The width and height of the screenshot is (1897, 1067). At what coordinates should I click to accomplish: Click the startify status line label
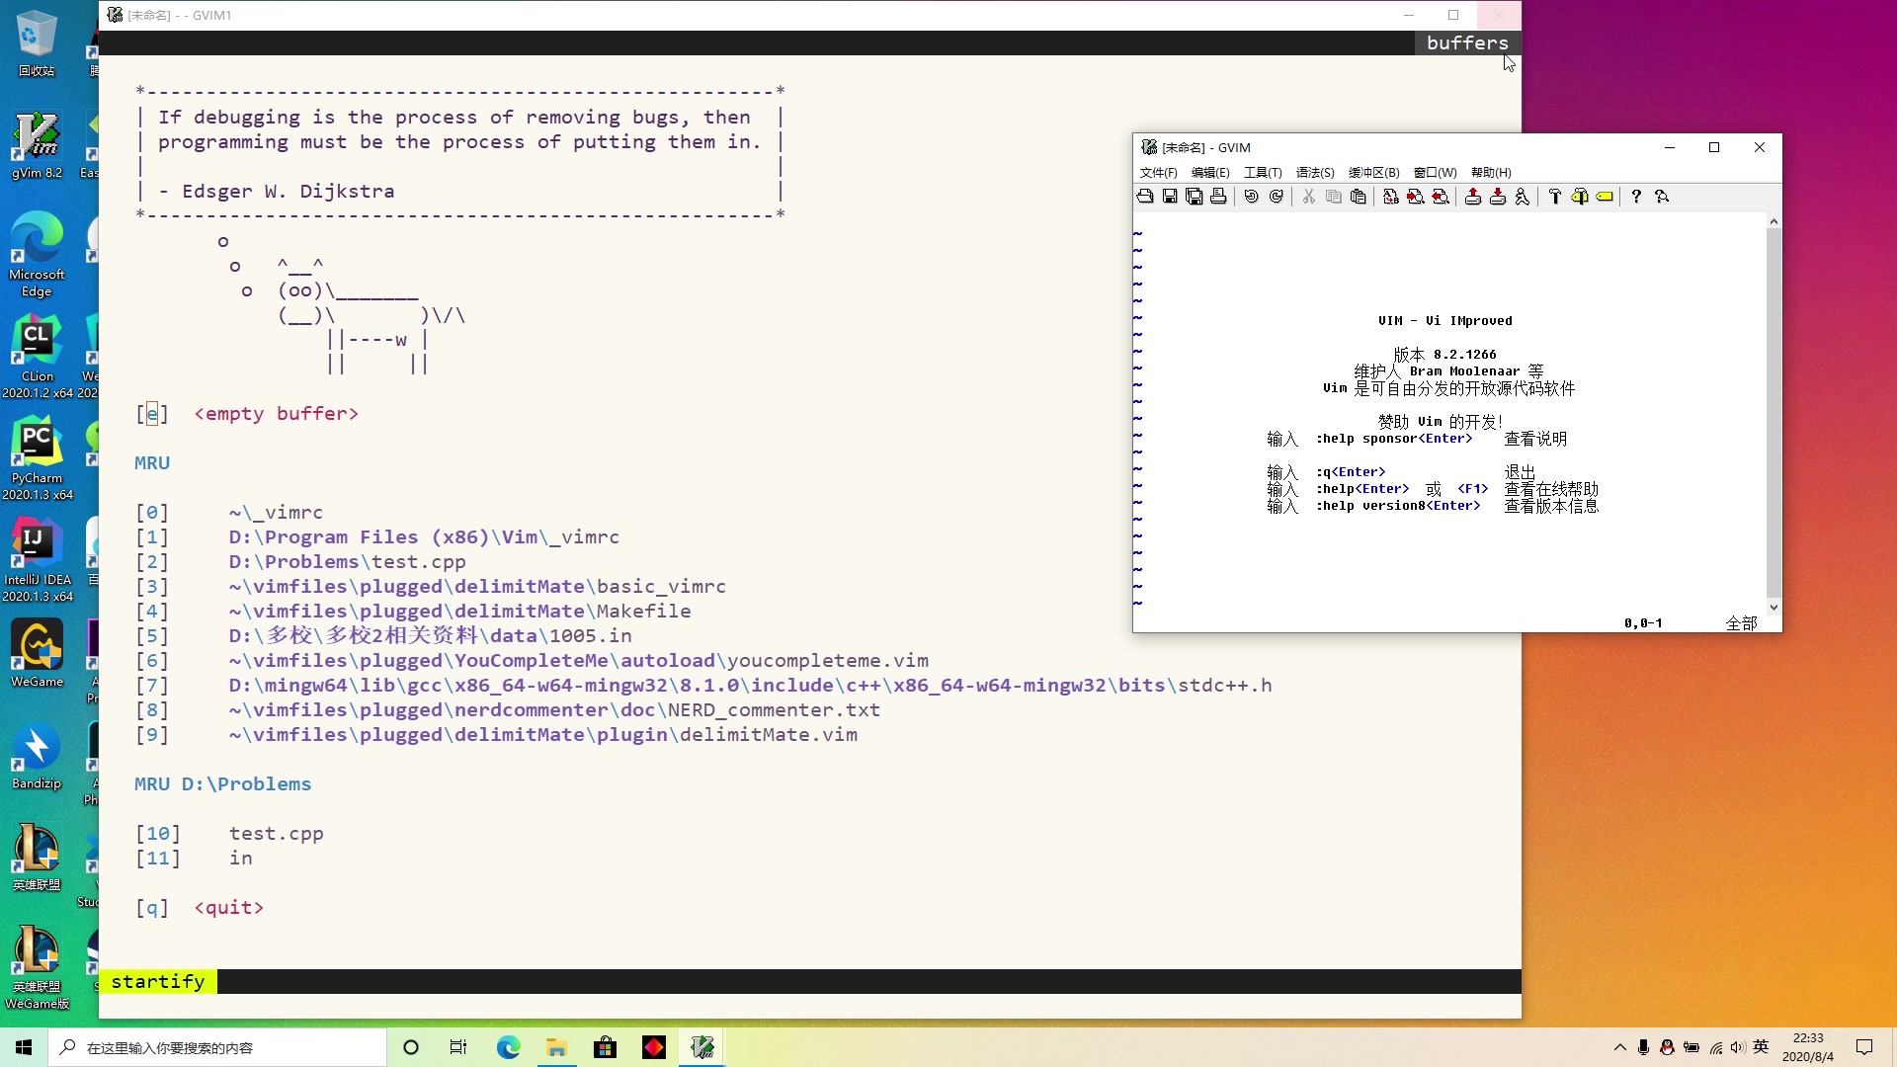pos(158,981)
